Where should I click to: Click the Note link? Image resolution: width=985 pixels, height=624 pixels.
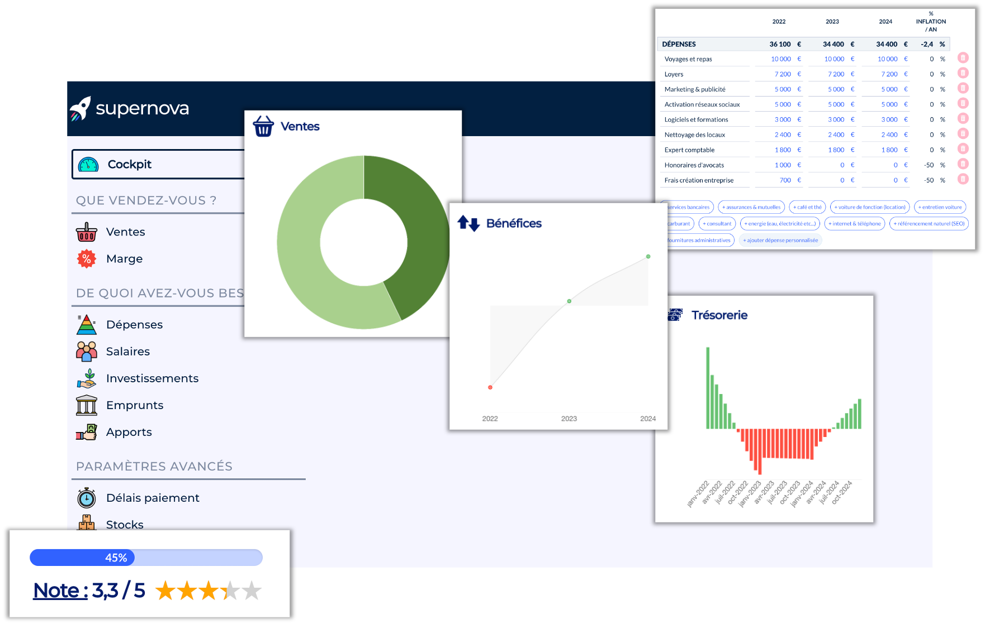point(60,591)
